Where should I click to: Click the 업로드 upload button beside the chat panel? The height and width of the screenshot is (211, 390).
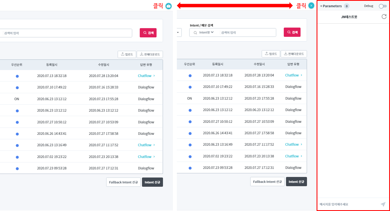pos(271,54)
